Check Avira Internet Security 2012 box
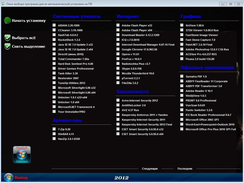 click(118, 100)
